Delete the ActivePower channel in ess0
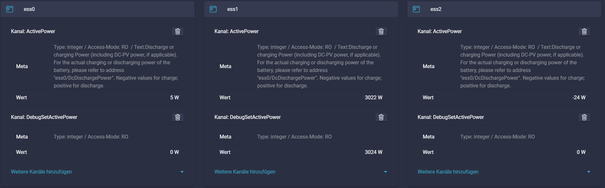605x188 pixels. click(x=177, y=31)
